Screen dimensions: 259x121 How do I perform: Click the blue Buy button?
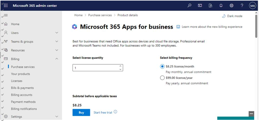pyautogui.click(x=81, y=112)
